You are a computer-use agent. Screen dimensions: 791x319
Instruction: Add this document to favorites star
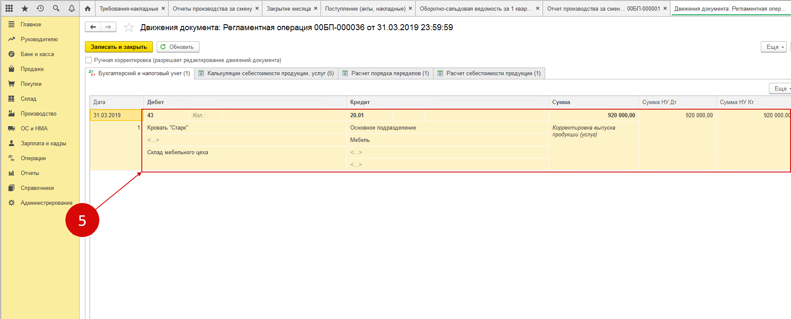(129, 28)
